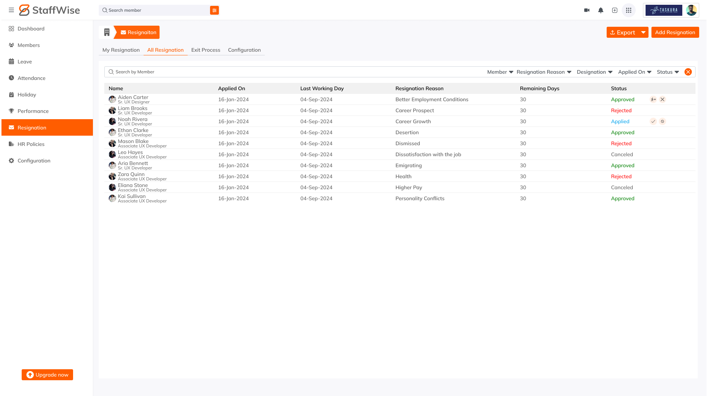Reject Noah Rivera's resignation with ban icon

tap(662, 121)
